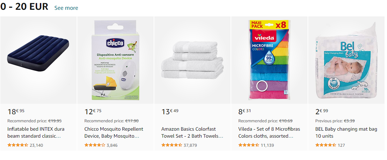Click the 8.31 euro price

click(245, 112)
